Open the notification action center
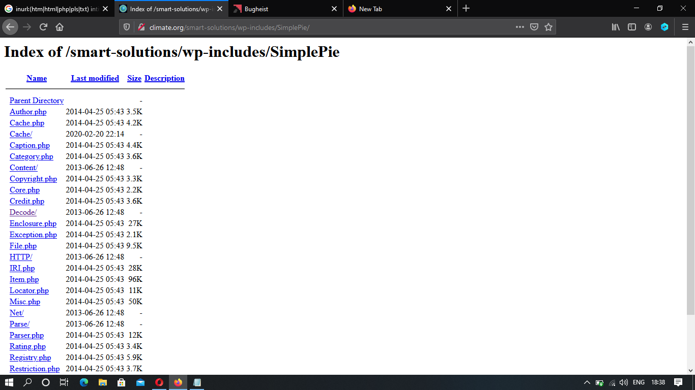The height and width of the screenshot is (390, 695). coord(678,382)
